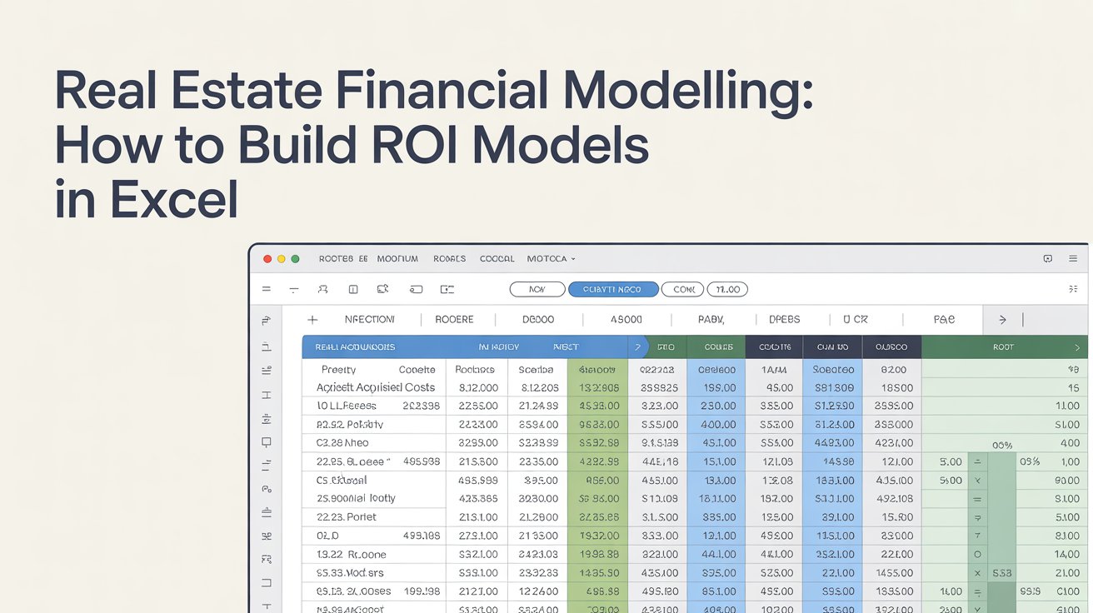Expand the chevron on the blue header row

pos(636,346)
